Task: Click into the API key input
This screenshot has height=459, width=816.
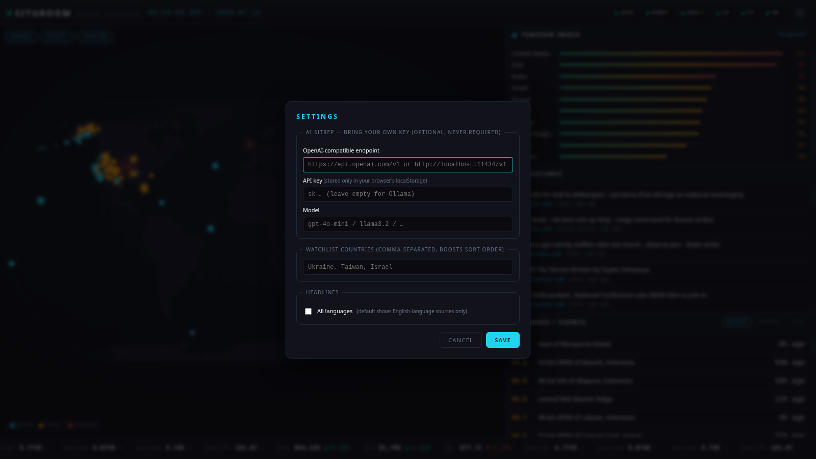Action: 408,194
